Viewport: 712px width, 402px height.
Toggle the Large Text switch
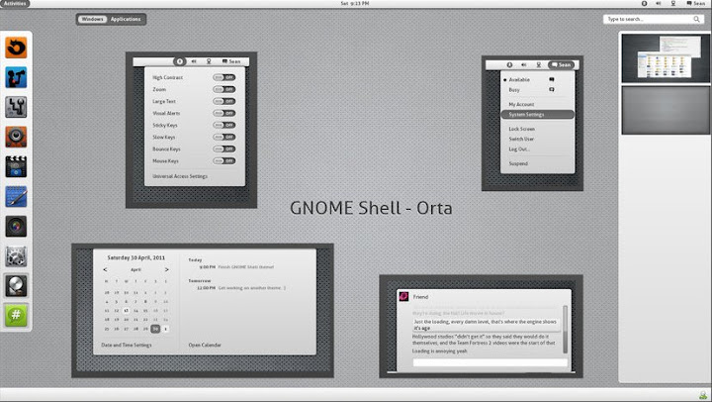224,101
